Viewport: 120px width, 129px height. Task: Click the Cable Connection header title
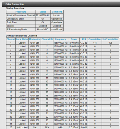pyautogui.click(x=15, y=4)
